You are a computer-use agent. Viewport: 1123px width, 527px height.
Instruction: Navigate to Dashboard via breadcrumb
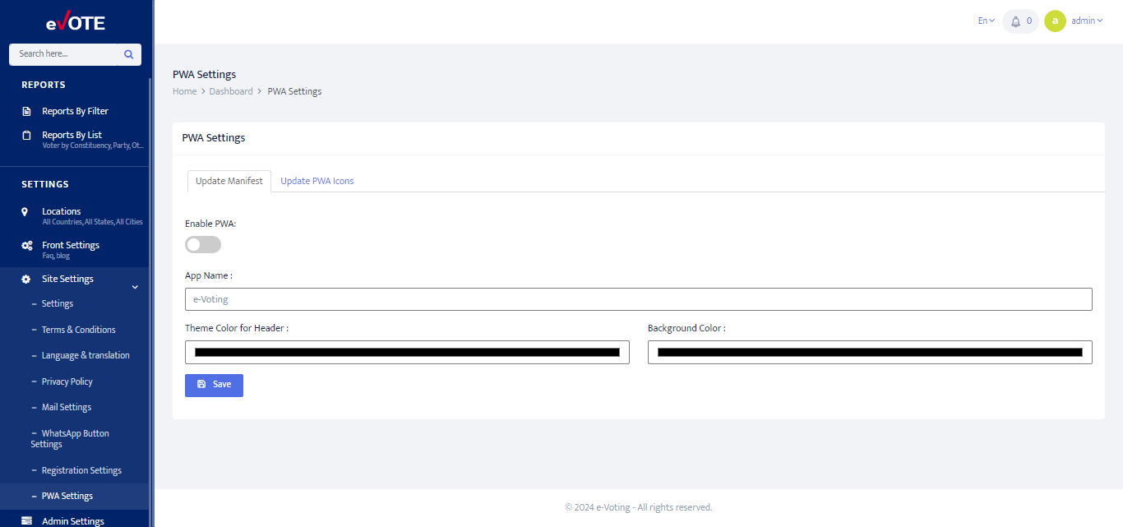(x=231, y=90)
